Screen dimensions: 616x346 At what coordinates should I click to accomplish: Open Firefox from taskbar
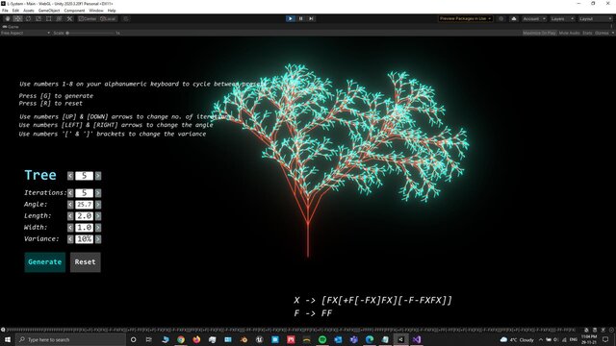[196, 339]
